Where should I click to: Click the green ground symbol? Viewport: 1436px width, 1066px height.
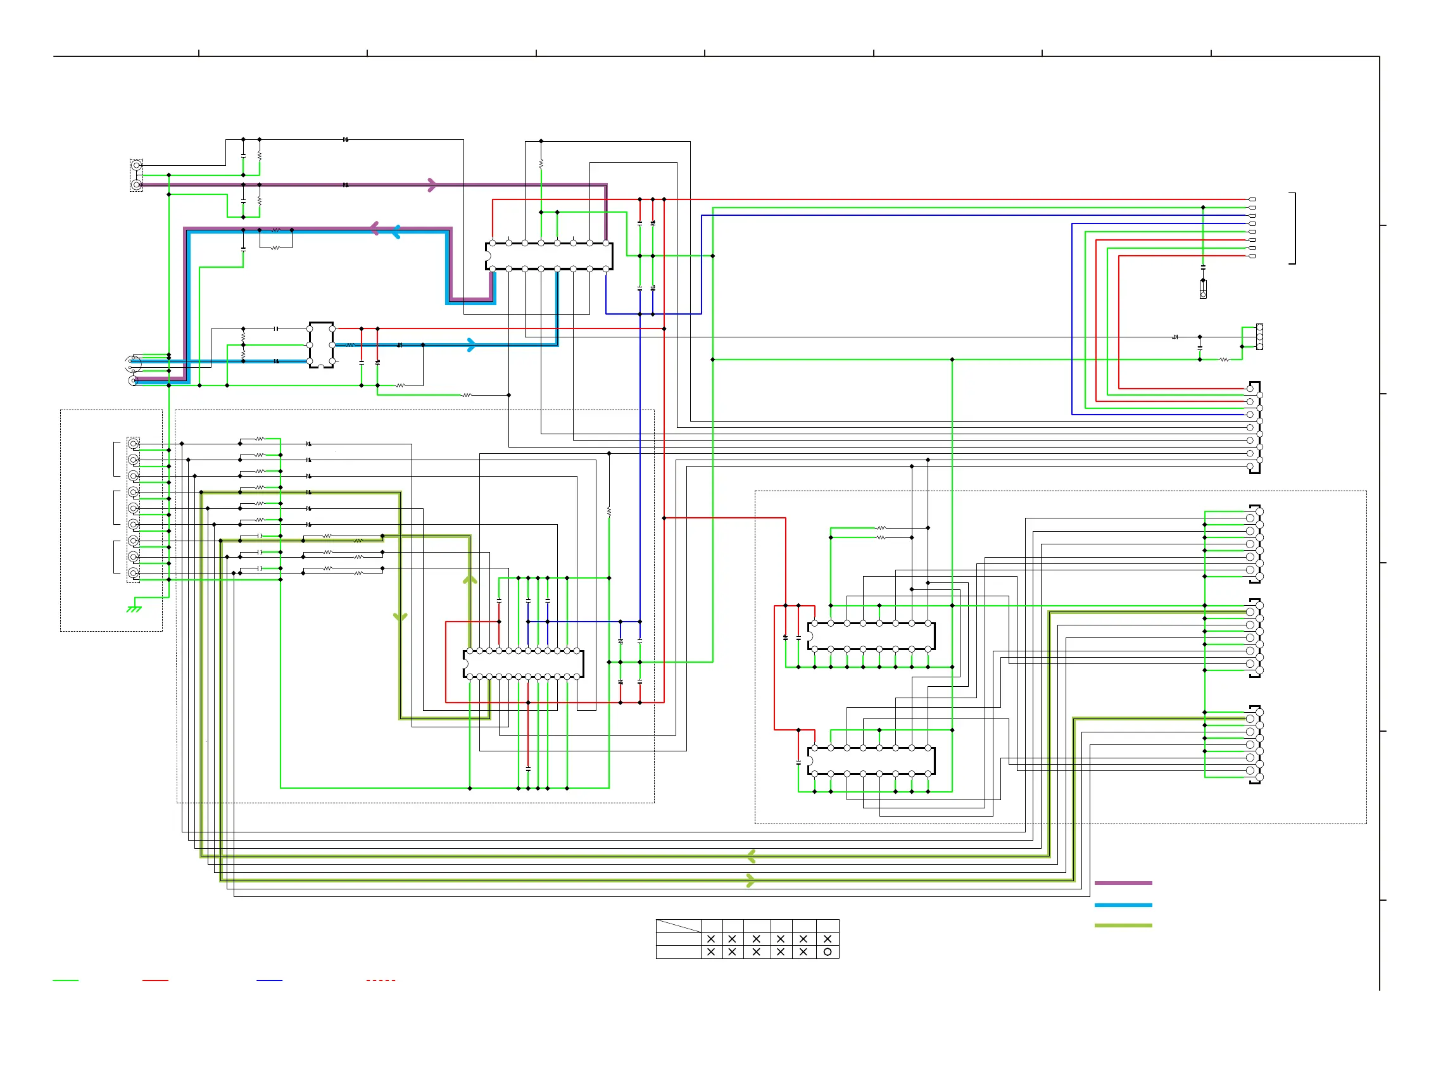134,608
